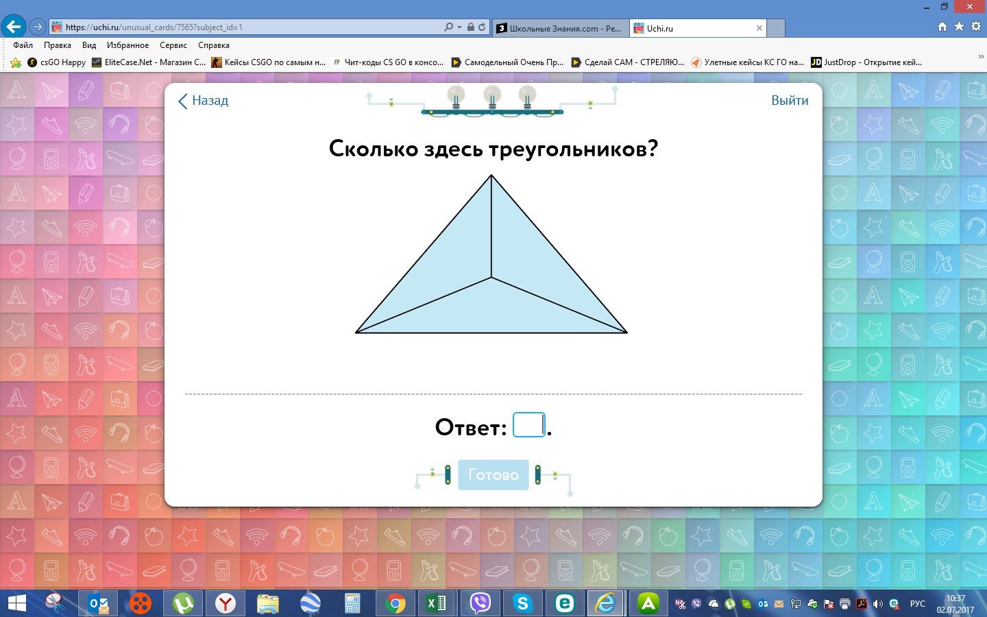The height and width of the screenshot is (617, 987).
Task: Switch to Школьные Знания.com tab
Action: pos(559,28)
